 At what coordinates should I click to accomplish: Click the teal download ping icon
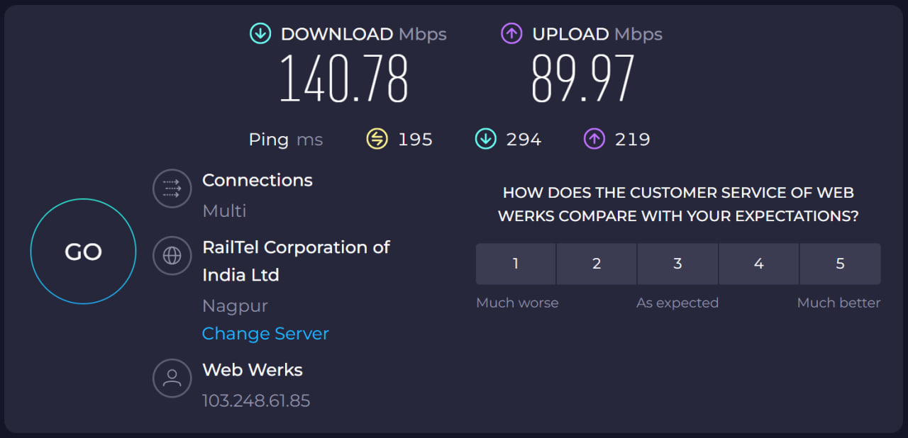click(x=485, y=139)
